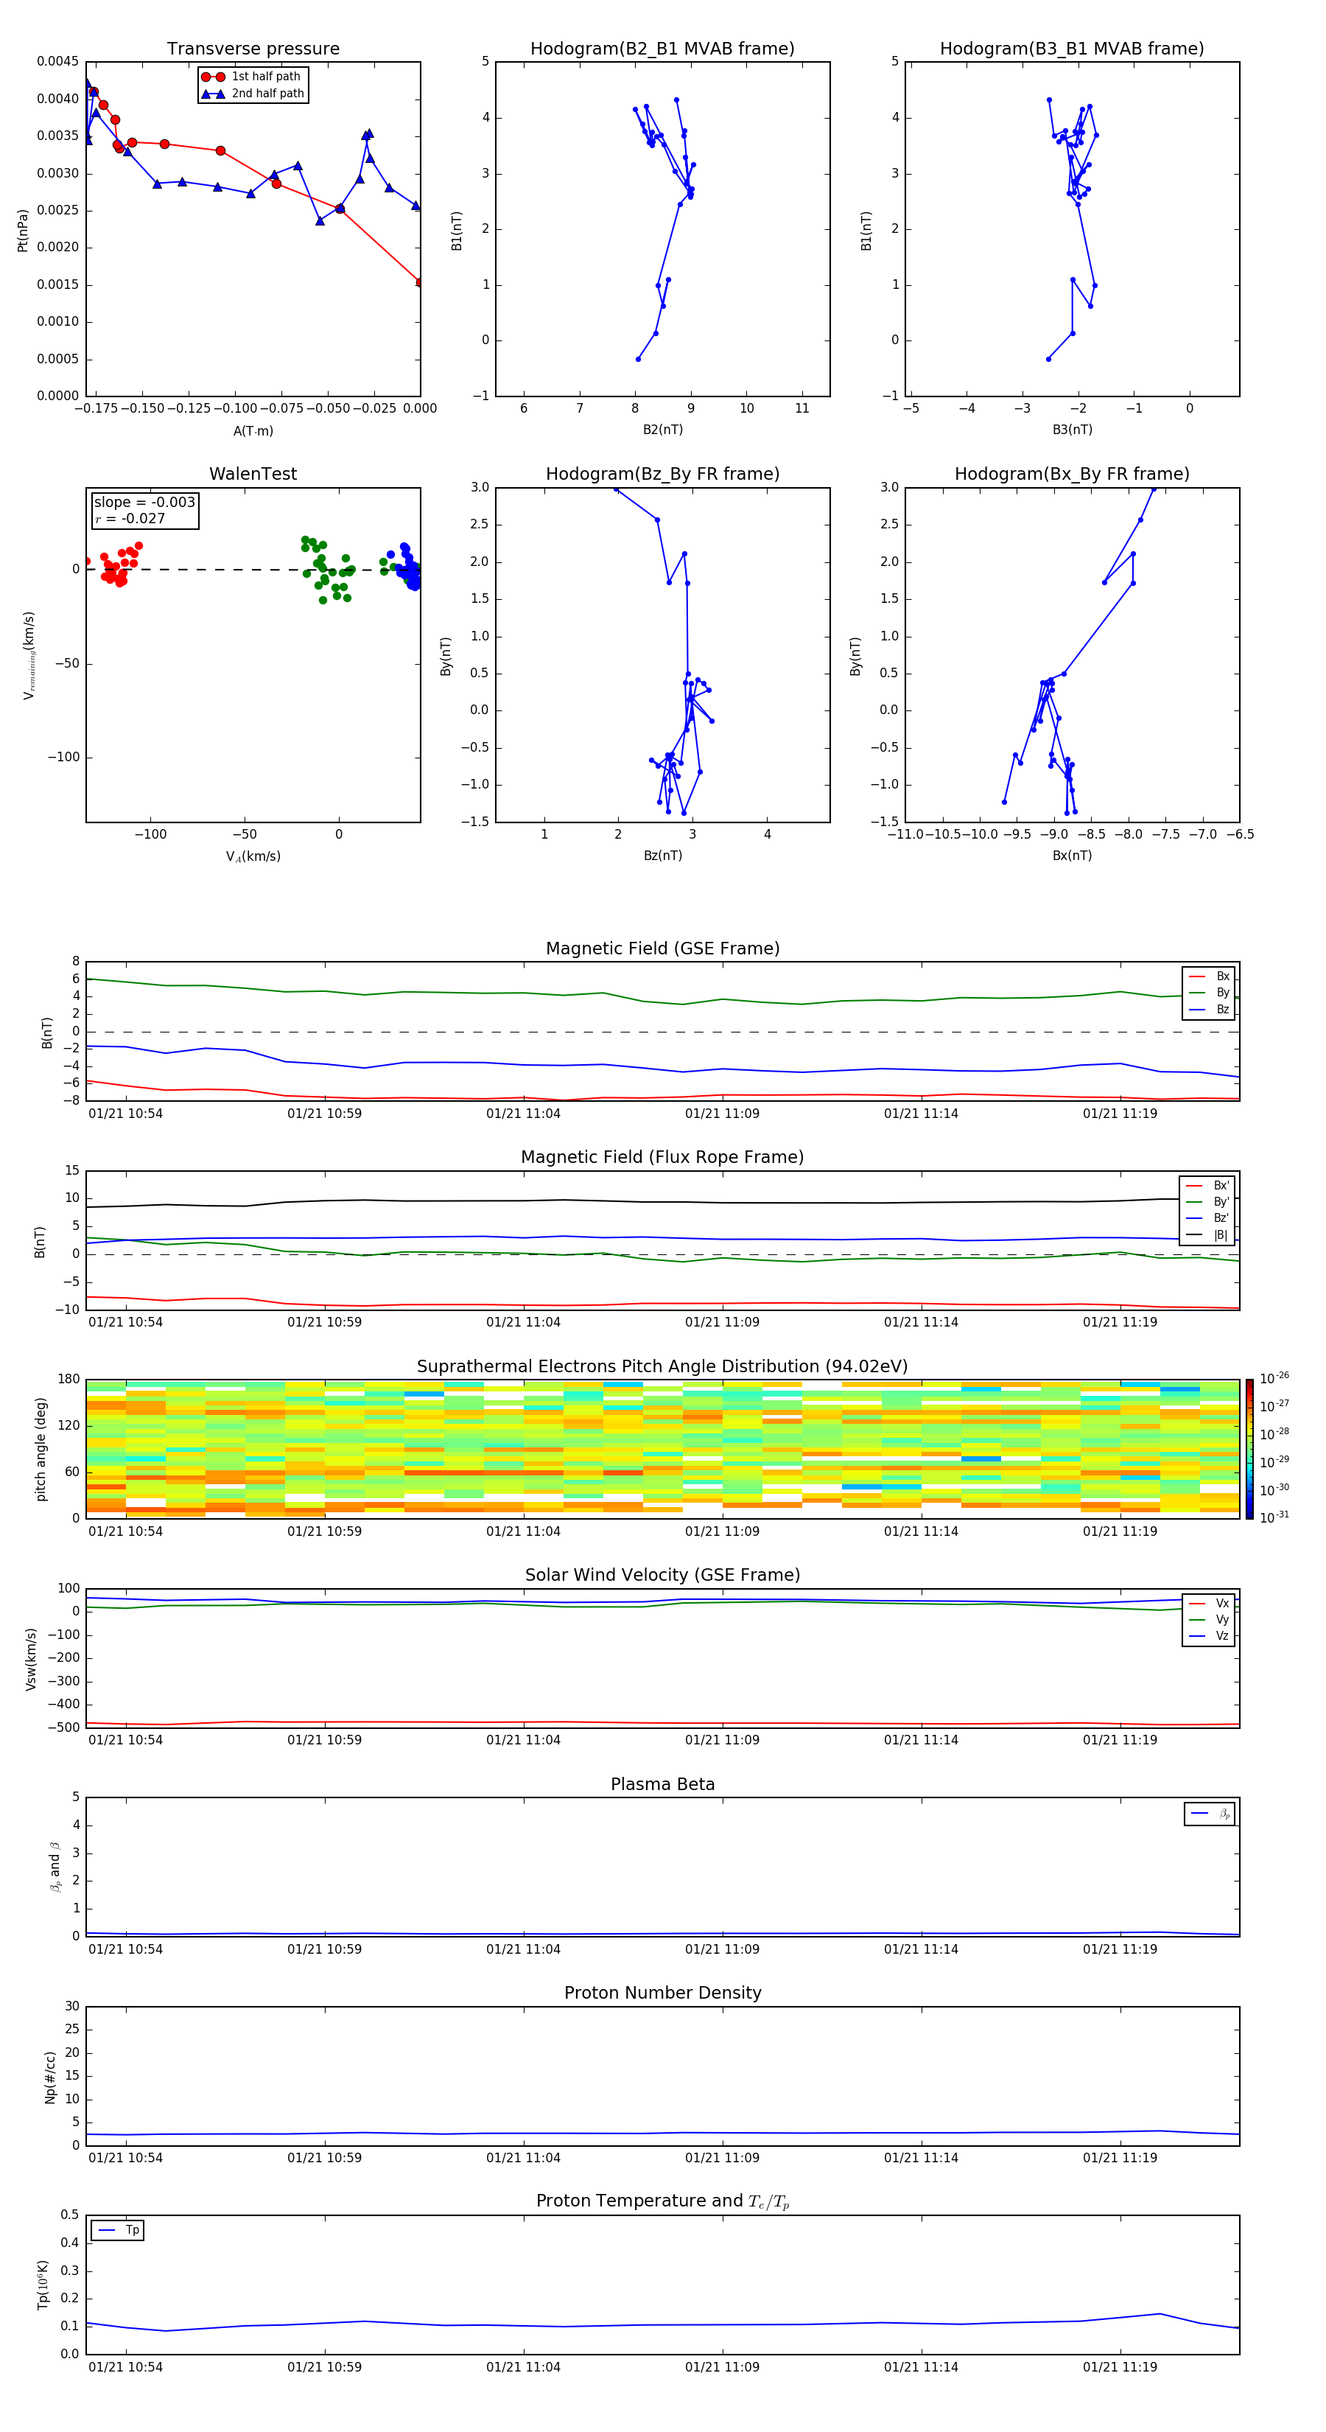Click the 'Pt(nPa)' y-axis label
Screen dimensions: 1326x2432
[x=23, y=231]
